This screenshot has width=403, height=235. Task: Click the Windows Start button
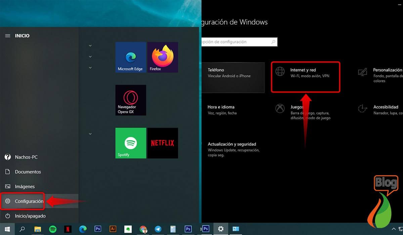click(x=7, y=229)
